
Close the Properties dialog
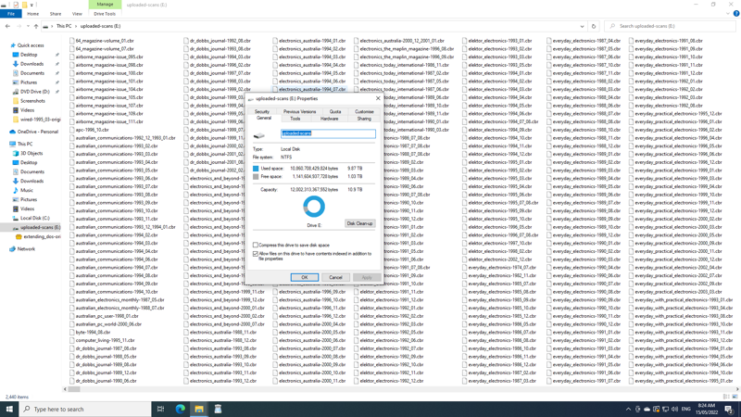click(x=378, y=98)
